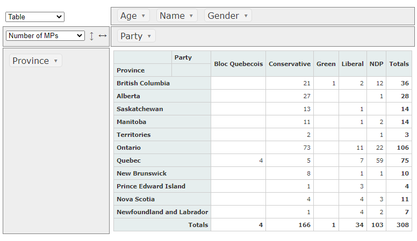Click the Saskatchewan row header
This screenshot has height=241, width=417.
tap(162, 109)
